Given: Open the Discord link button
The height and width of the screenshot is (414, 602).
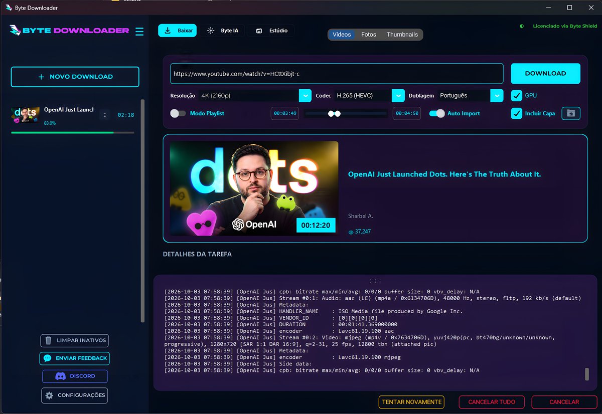Looking at the screenshot, I should pyautogui.click(x=75, y=376).
